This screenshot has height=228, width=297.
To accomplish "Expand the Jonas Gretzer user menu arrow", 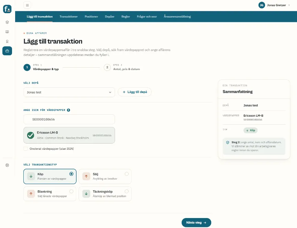I will [x=289, y=5].
